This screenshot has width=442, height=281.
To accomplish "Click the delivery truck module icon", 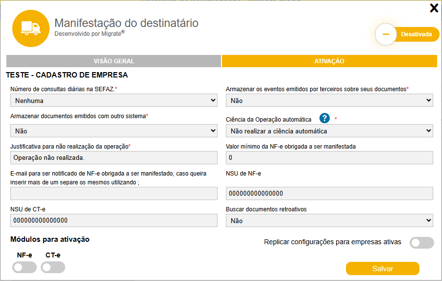I will click(x=30, y=28).
